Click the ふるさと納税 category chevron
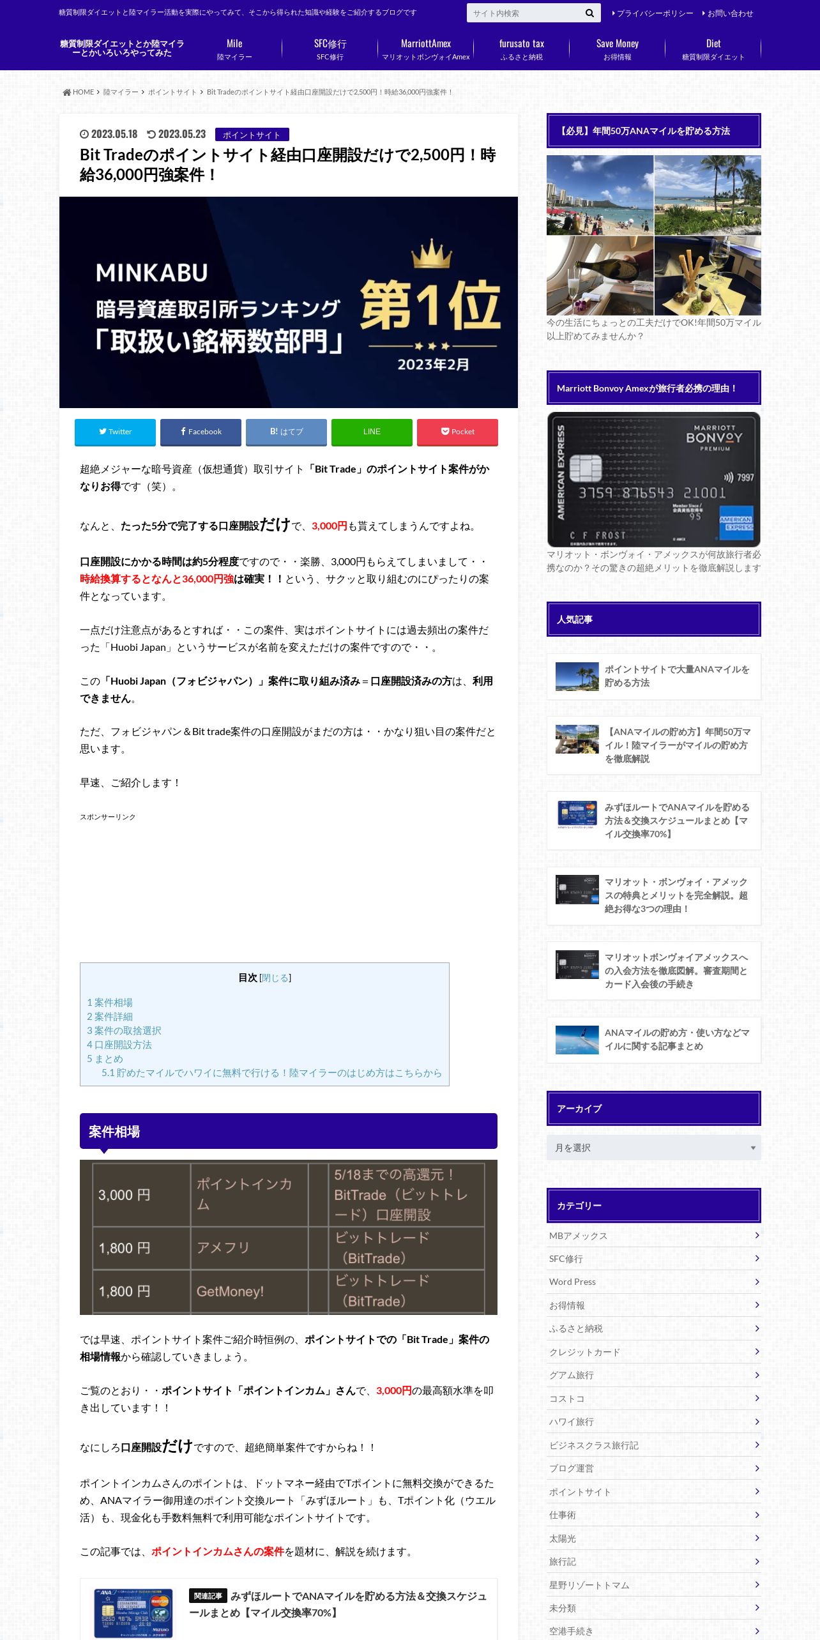The width and height of the screenshot is (820, 1640). pos(757,1328)
